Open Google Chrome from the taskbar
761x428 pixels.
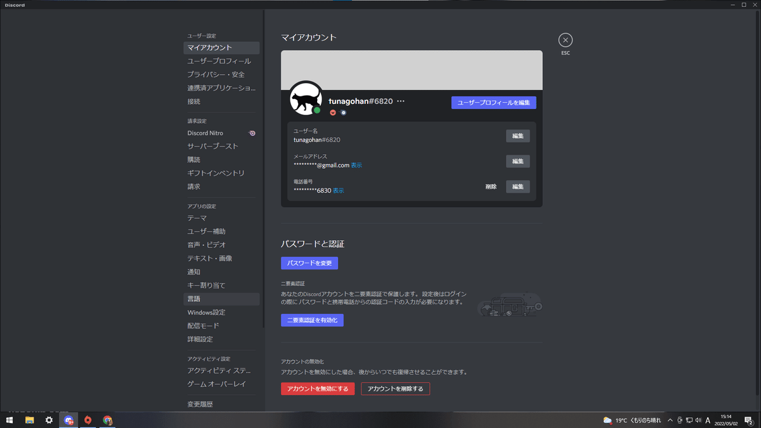(108, 420)
